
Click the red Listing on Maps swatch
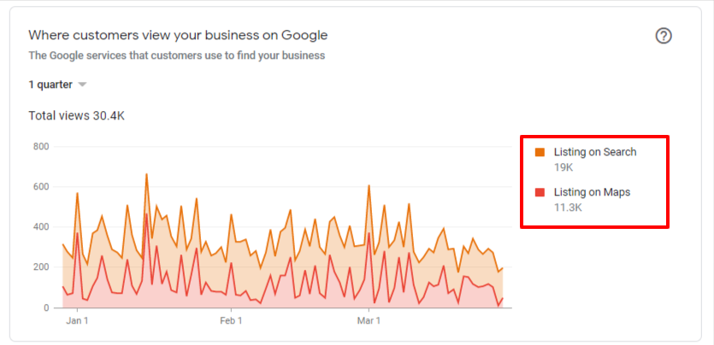click(540, 192)
